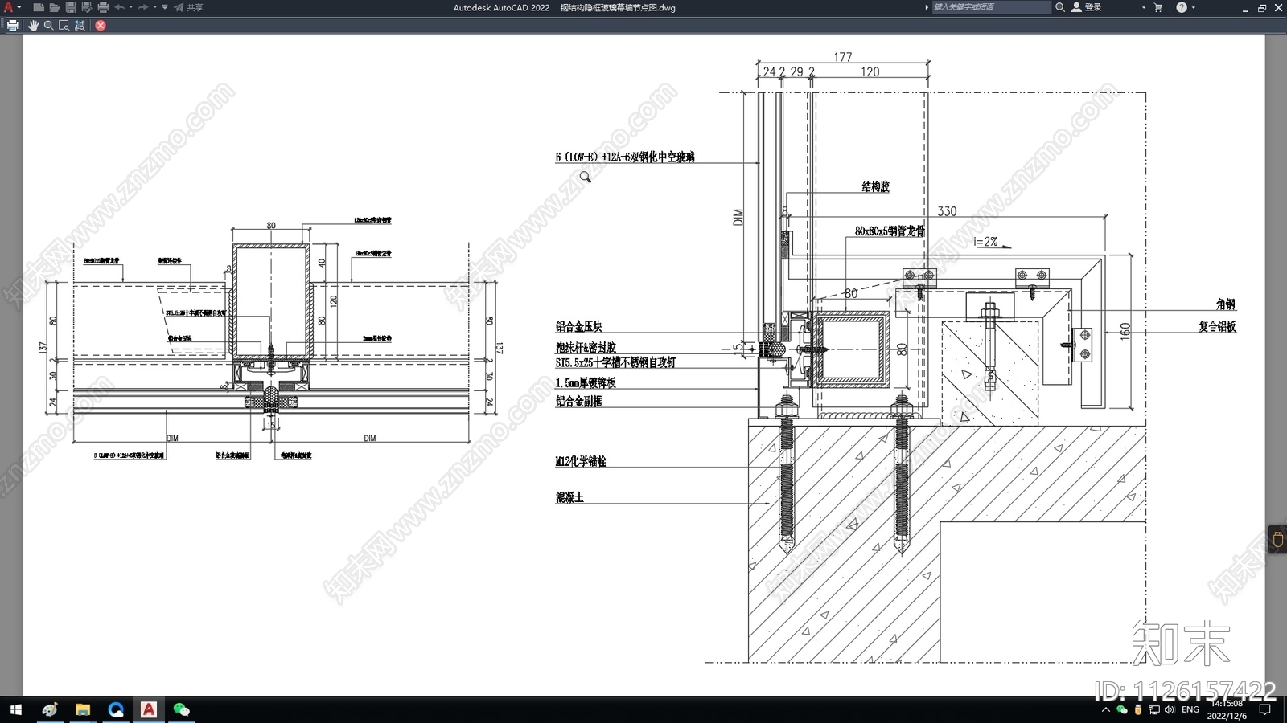Image resolution: width=1287 pixels, height=723 pixels.
Task: Activate the Zoom magnifier tool
Action: [48, 26]
